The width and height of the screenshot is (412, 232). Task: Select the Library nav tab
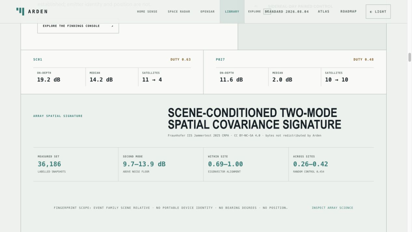click(x=232, y=12)
